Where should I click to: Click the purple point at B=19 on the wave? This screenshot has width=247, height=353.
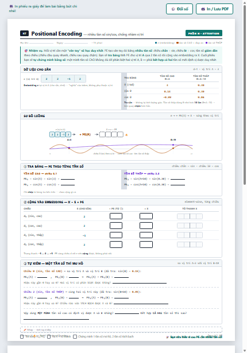173,145
